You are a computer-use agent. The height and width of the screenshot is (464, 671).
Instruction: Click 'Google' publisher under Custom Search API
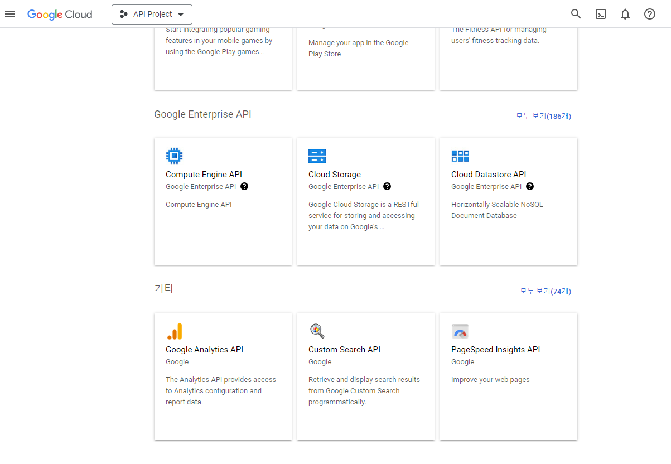pos(320,362)
